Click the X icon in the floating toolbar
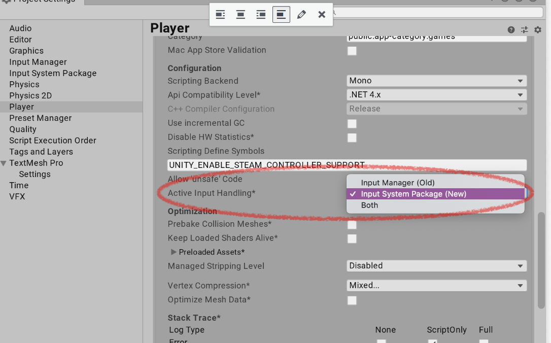Screen dimensions: 551x343 click(x=321, y=15)
